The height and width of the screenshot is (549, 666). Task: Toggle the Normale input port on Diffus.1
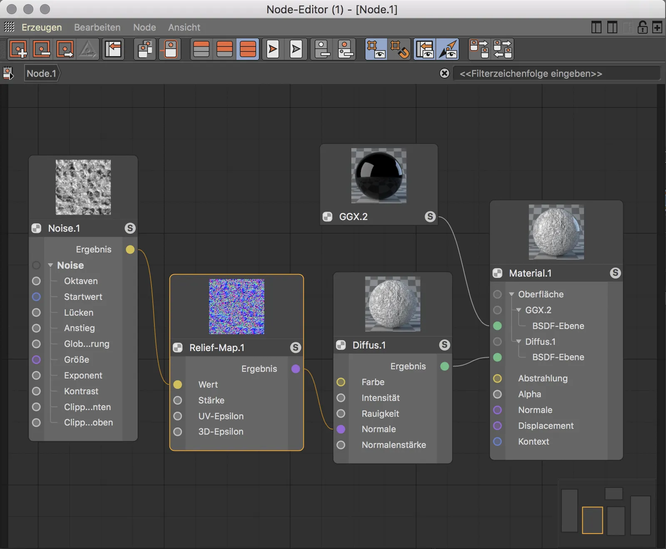(x=341, y=429)
